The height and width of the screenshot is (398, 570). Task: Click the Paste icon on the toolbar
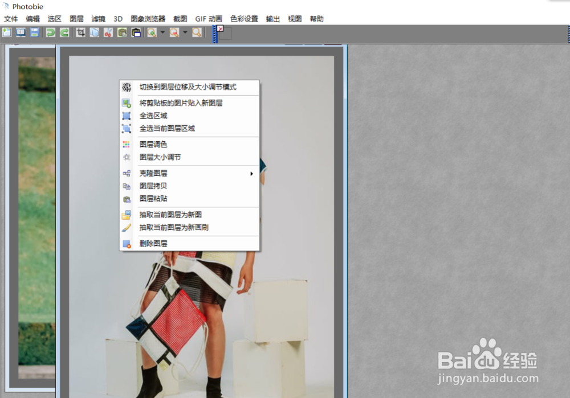122,32
